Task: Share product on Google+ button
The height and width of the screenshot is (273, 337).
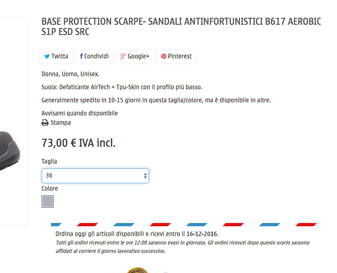Action: pos(135,57)
